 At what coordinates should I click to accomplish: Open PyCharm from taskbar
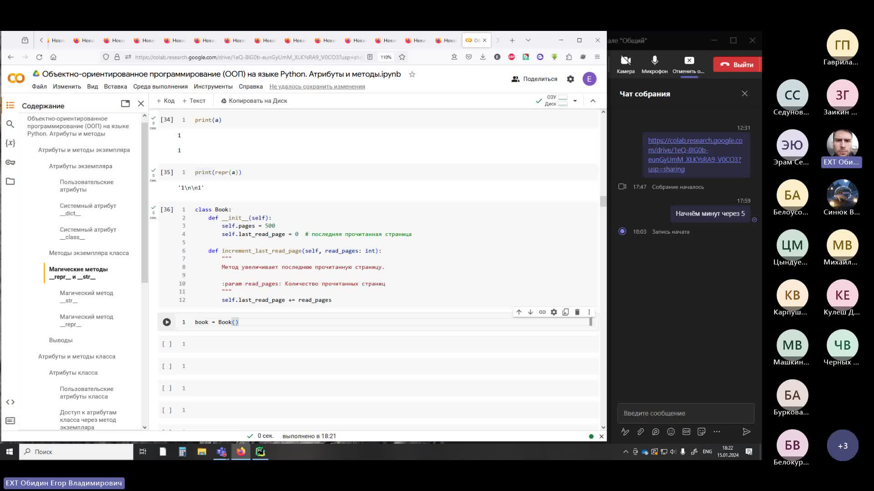[260, 451]
